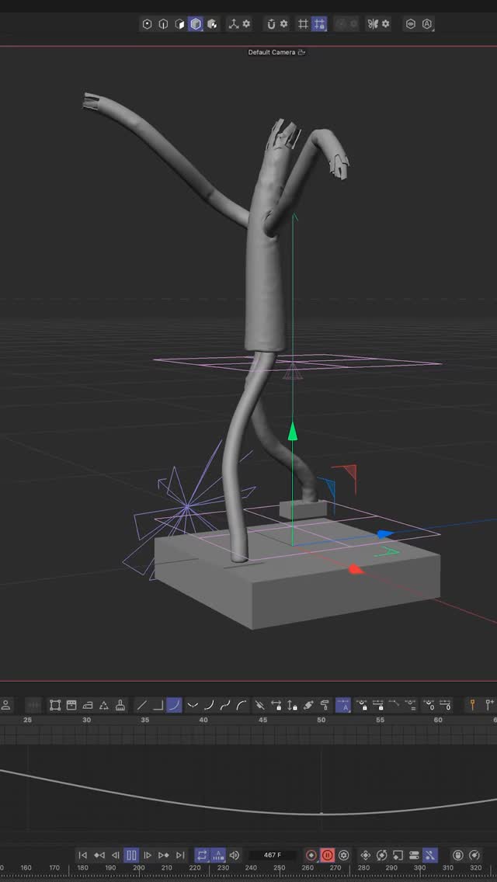497x882 pixels.
Task: Toggle Parameter keying sliders icon
Action: point(414,855)
